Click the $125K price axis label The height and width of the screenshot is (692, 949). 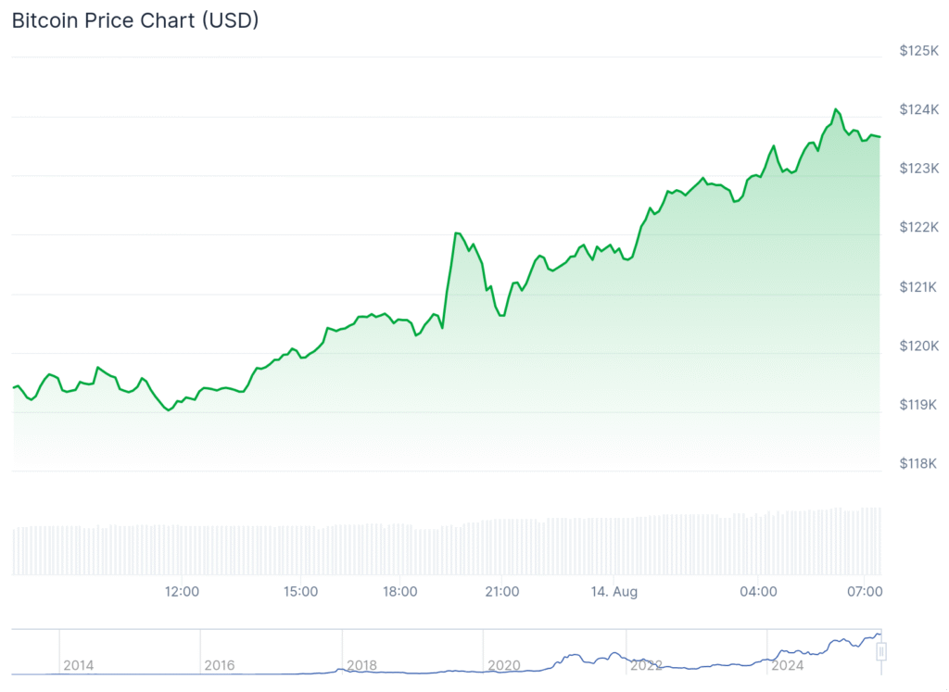(x=918, y=50)
